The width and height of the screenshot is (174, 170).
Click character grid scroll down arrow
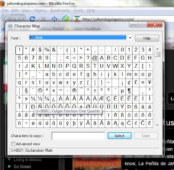coord(157,125)
